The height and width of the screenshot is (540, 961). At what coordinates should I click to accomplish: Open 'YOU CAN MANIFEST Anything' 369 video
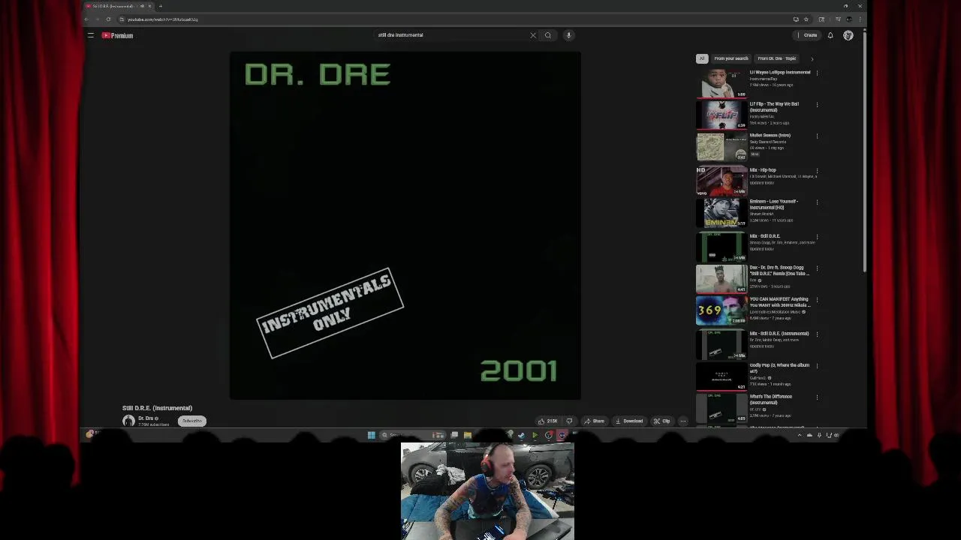(x=722, y=310)
